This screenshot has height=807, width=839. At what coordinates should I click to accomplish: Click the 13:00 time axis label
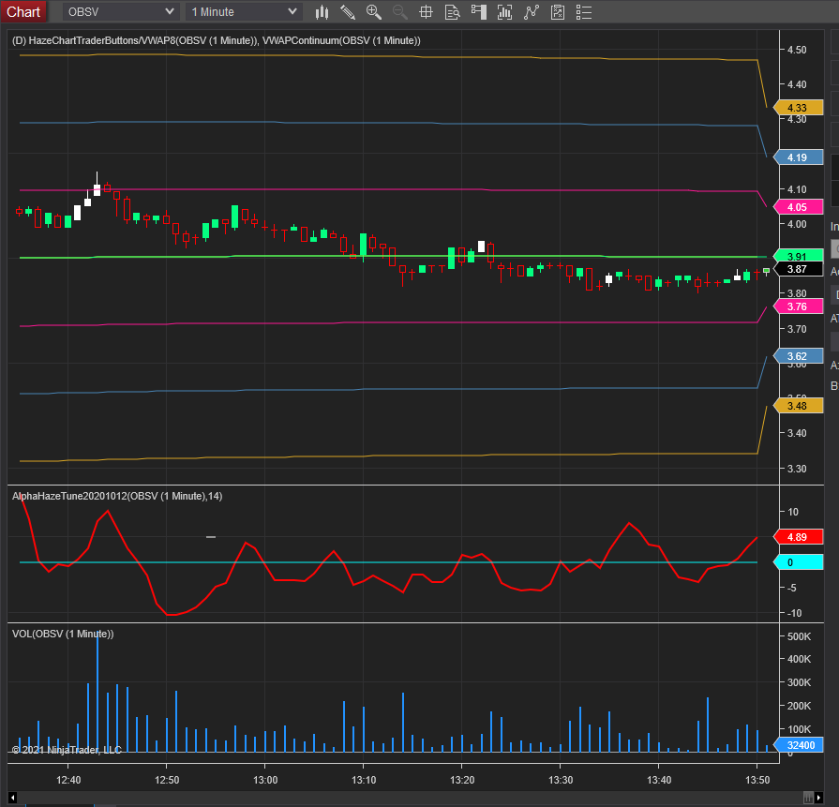point(265,780)
